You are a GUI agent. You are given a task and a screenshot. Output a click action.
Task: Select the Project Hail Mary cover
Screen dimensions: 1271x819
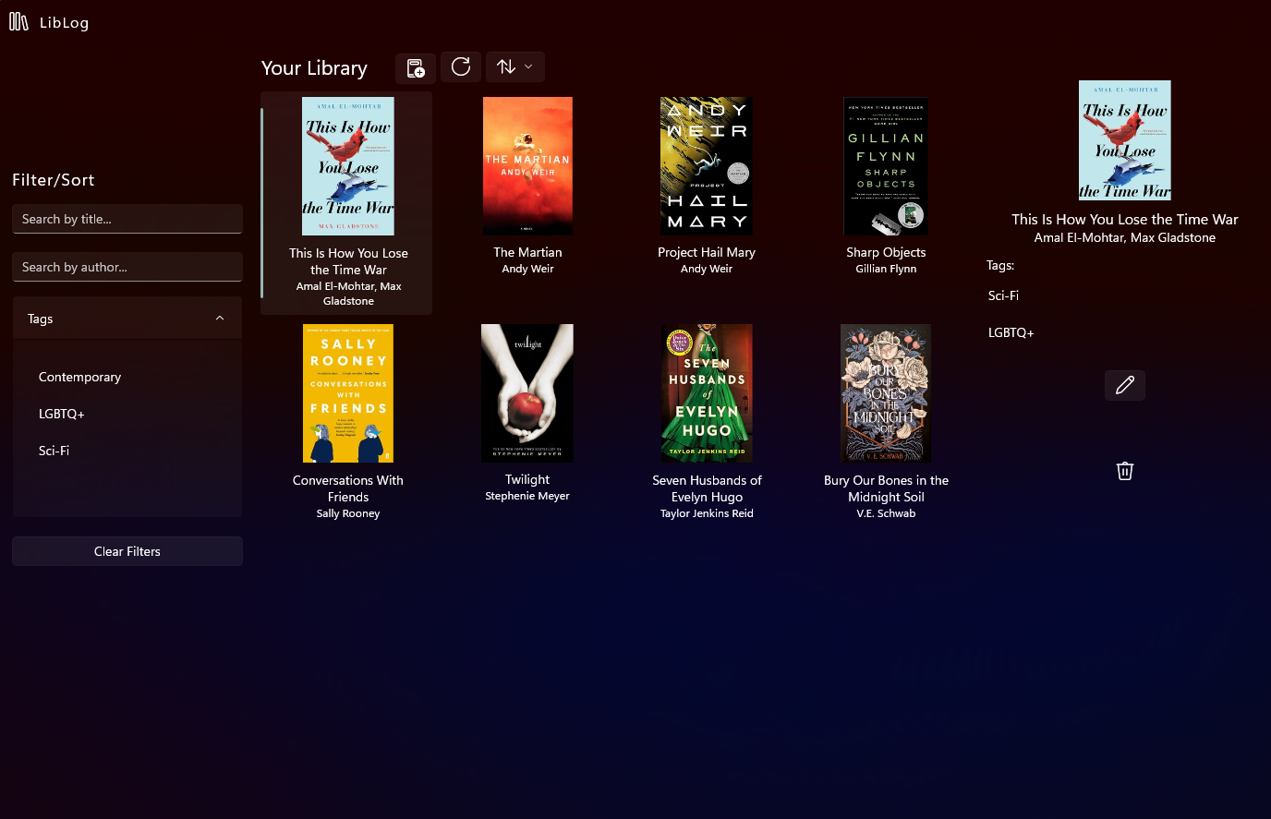[x=707, y=166]
